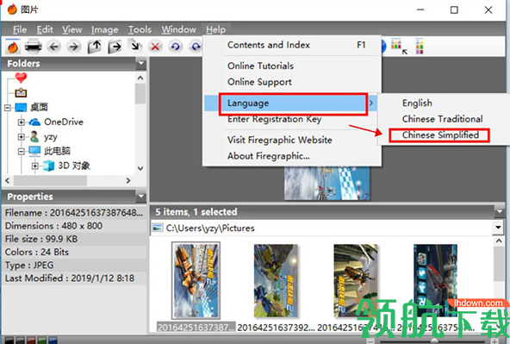Open the Image menu
This screenshot has width=510, height=344.
click(104, 29)
